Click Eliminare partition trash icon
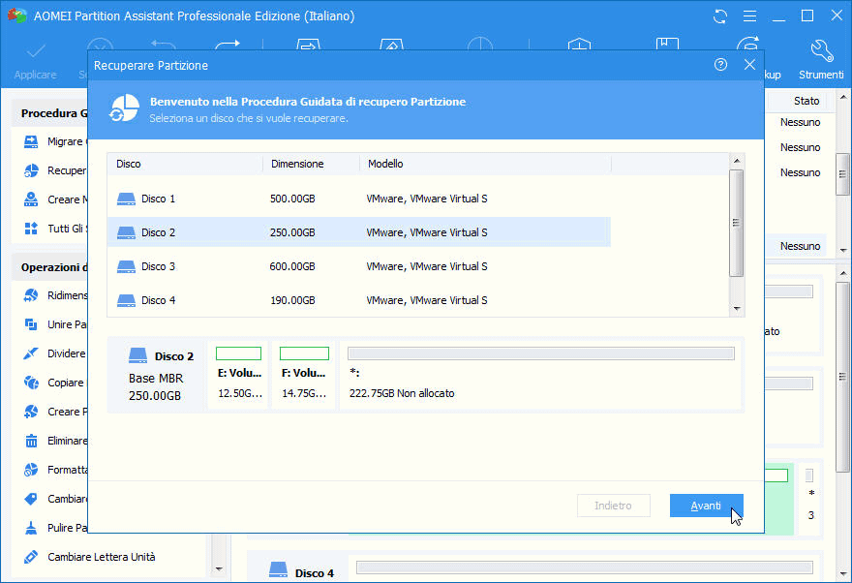 (x=32, y=441)
